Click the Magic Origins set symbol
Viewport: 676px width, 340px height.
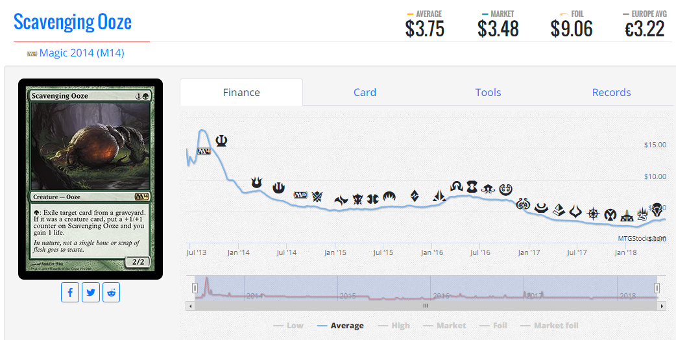click(389, 197)
